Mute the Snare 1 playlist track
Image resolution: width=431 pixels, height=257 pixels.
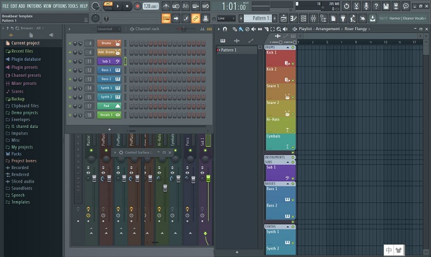pyautogui.click(x=292, y=97)
